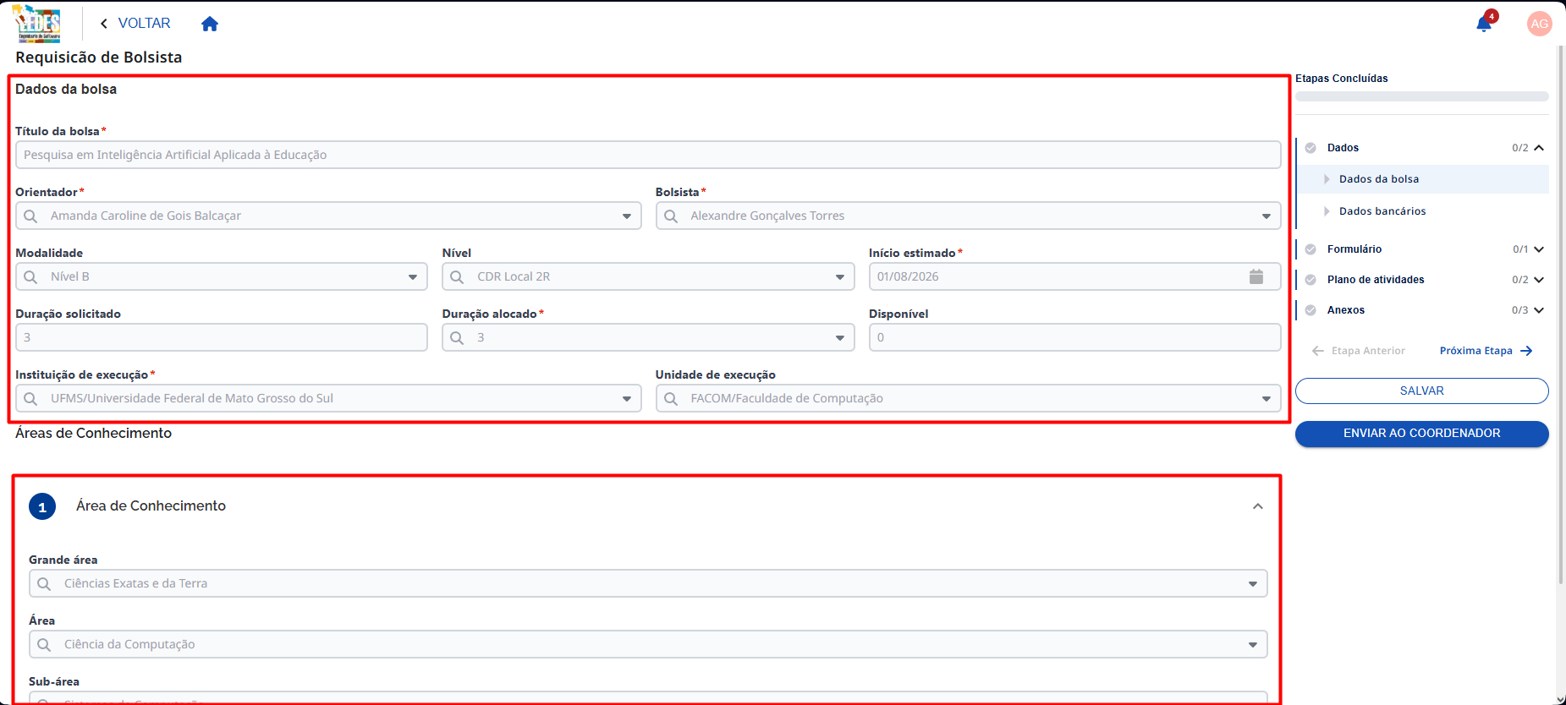Open the Nível dropdown arrow
1566x705 pixels.
click(840, 277)
